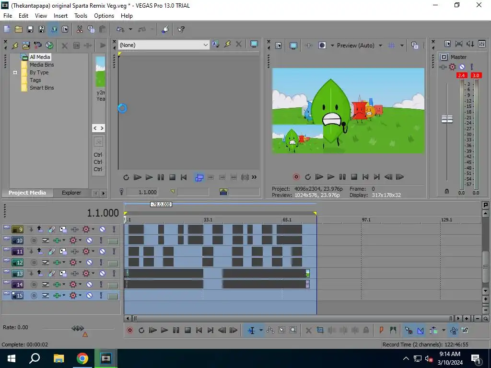
Task: Switch to the Explorer tab
Action: (71, 193)
